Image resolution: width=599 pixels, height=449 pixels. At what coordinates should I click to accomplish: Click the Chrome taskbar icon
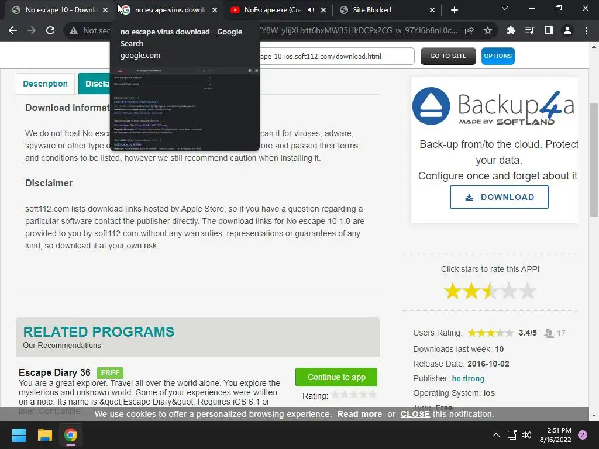click(x=71, y=435)
